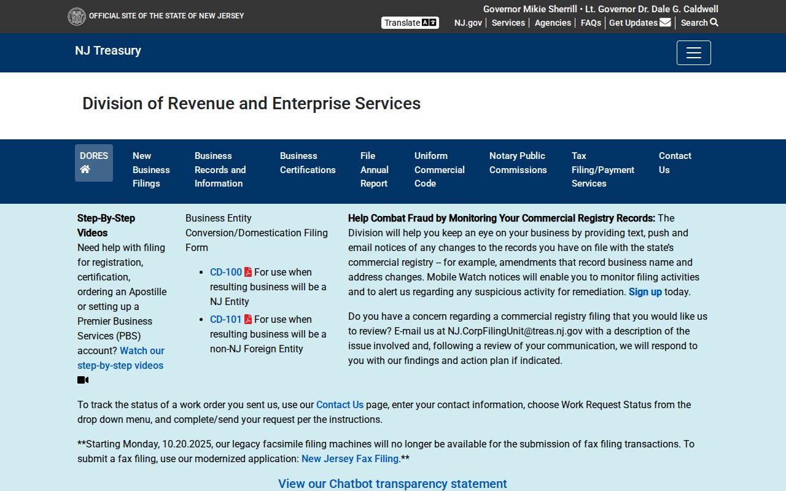Click the video camera icon below step-by-step videos
The height and width of the screenshot is (491, 786).
click(x=83, y=380)
